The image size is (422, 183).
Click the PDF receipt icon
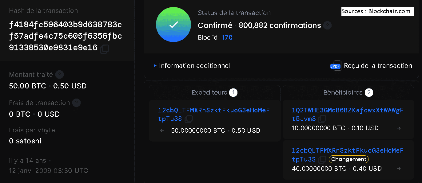336,66
